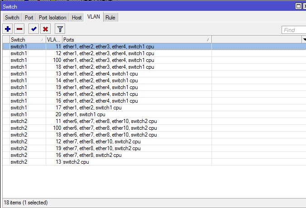Open the Switch tab
The height and width of the screenshot is (208, 306).
point(12,18)
